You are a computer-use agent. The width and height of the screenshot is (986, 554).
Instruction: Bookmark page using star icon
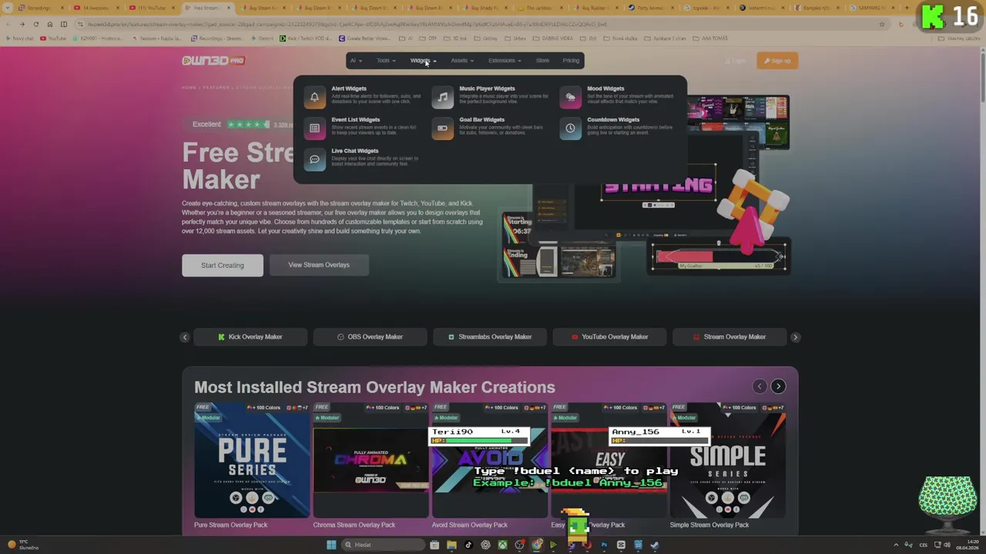tap(882, 24)
